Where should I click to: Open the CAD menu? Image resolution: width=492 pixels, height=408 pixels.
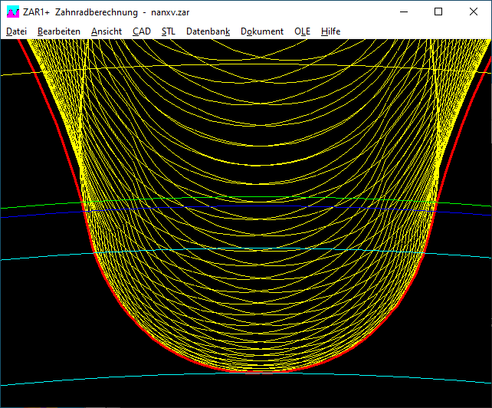point(141,31)
